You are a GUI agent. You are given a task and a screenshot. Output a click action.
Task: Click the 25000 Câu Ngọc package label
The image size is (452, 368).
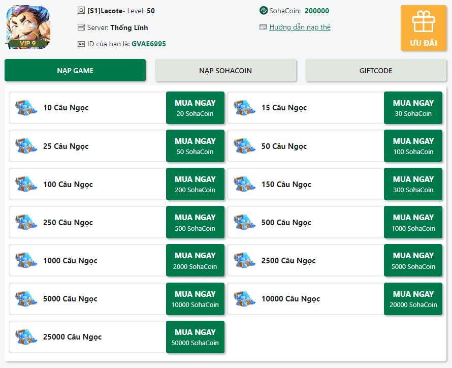pyautogui.click(x=72, y=337)
